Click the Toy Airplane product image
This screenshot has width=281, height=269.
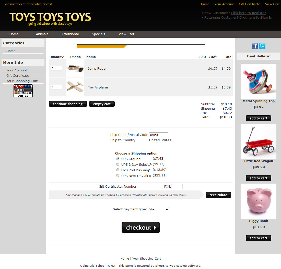click(x=75, y=87)
